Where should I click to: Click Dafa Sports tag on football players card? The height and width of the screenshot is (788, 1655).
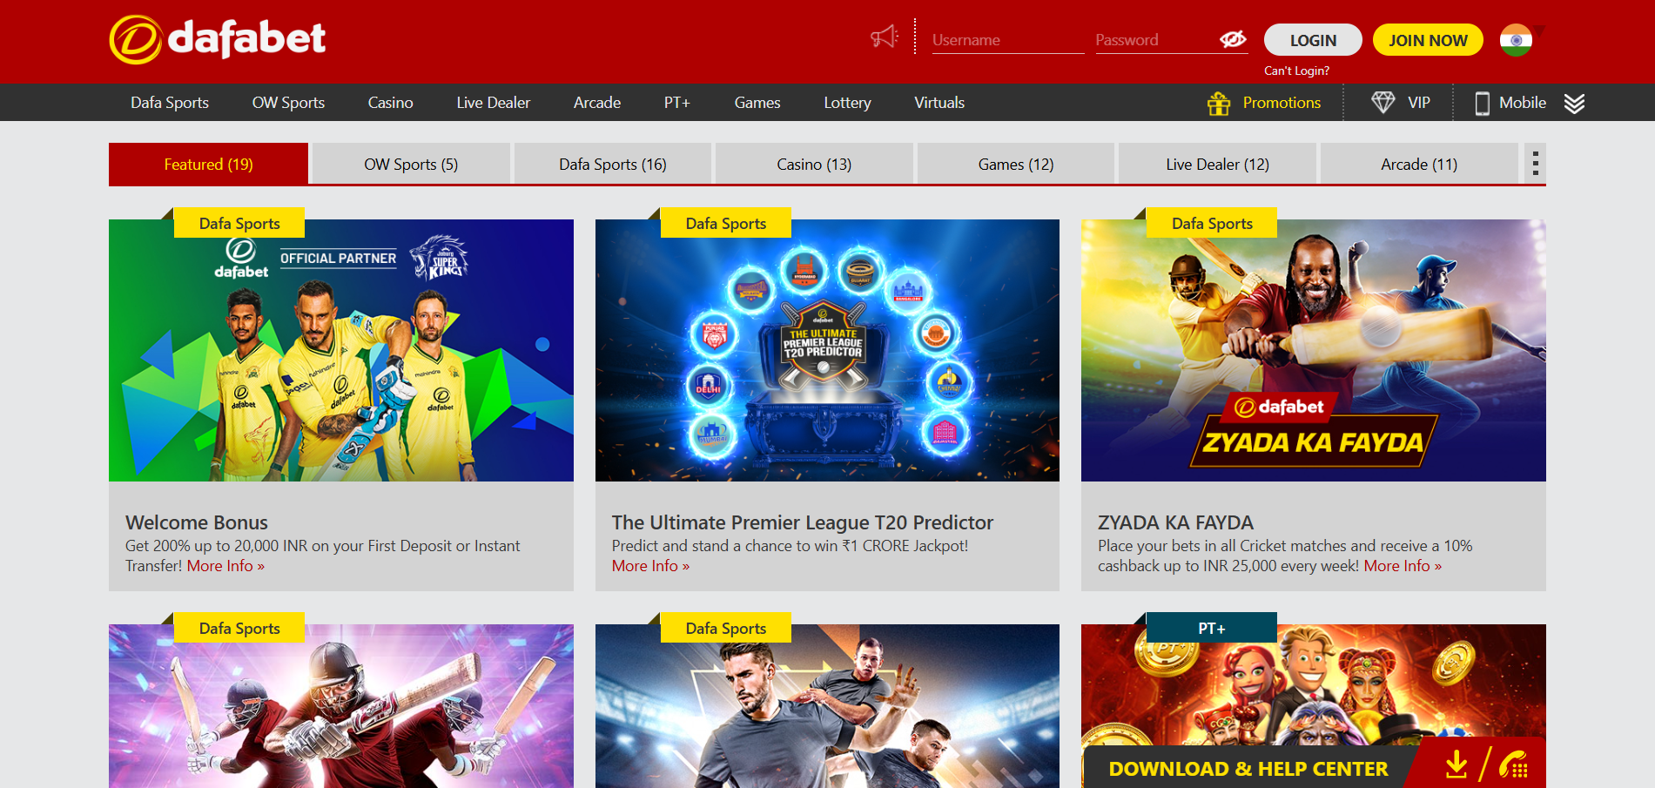(x=726, y=628)
